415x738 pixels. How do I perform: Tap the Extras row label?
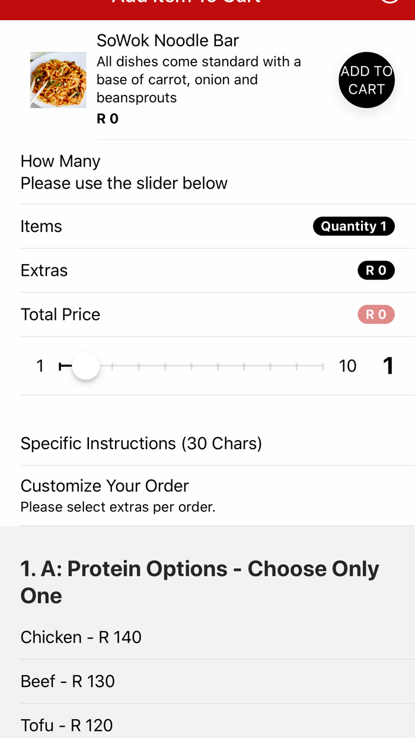pyautogui.click(x=44, y=271)
